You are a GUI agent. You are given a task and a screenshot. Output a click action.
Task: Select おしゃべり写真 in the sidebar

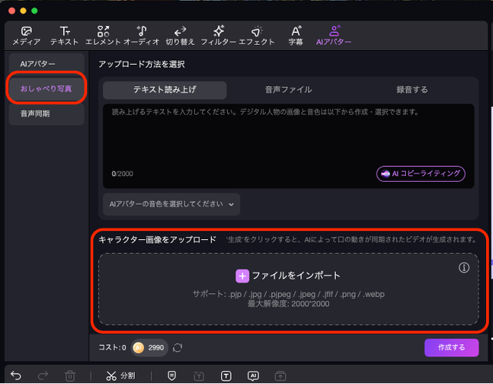(46, 88)
